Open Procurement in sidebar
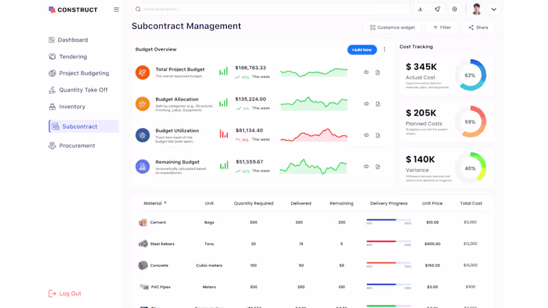This screenshot has height=308, width=548. (72, 146)
